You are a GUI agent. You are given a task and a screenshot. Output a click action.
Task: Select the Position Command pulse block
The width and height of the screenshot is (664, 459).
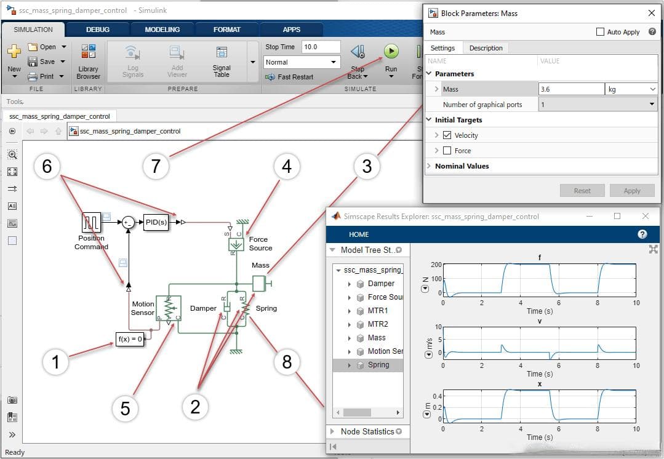click(91, 222)
